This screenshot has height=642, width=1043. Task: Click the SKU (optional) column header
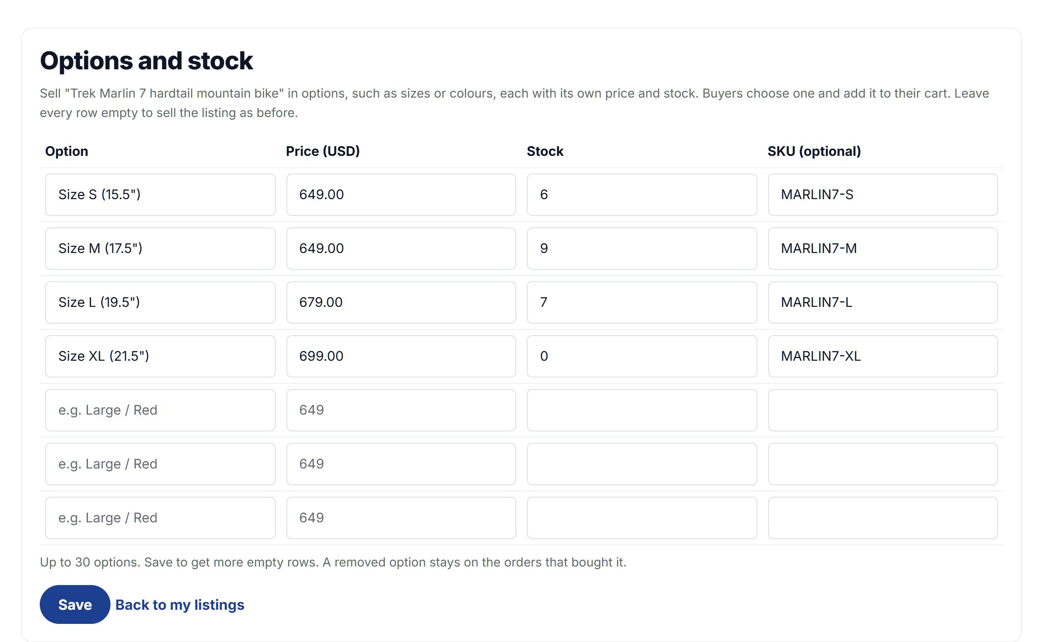click(x=814, y=151)
